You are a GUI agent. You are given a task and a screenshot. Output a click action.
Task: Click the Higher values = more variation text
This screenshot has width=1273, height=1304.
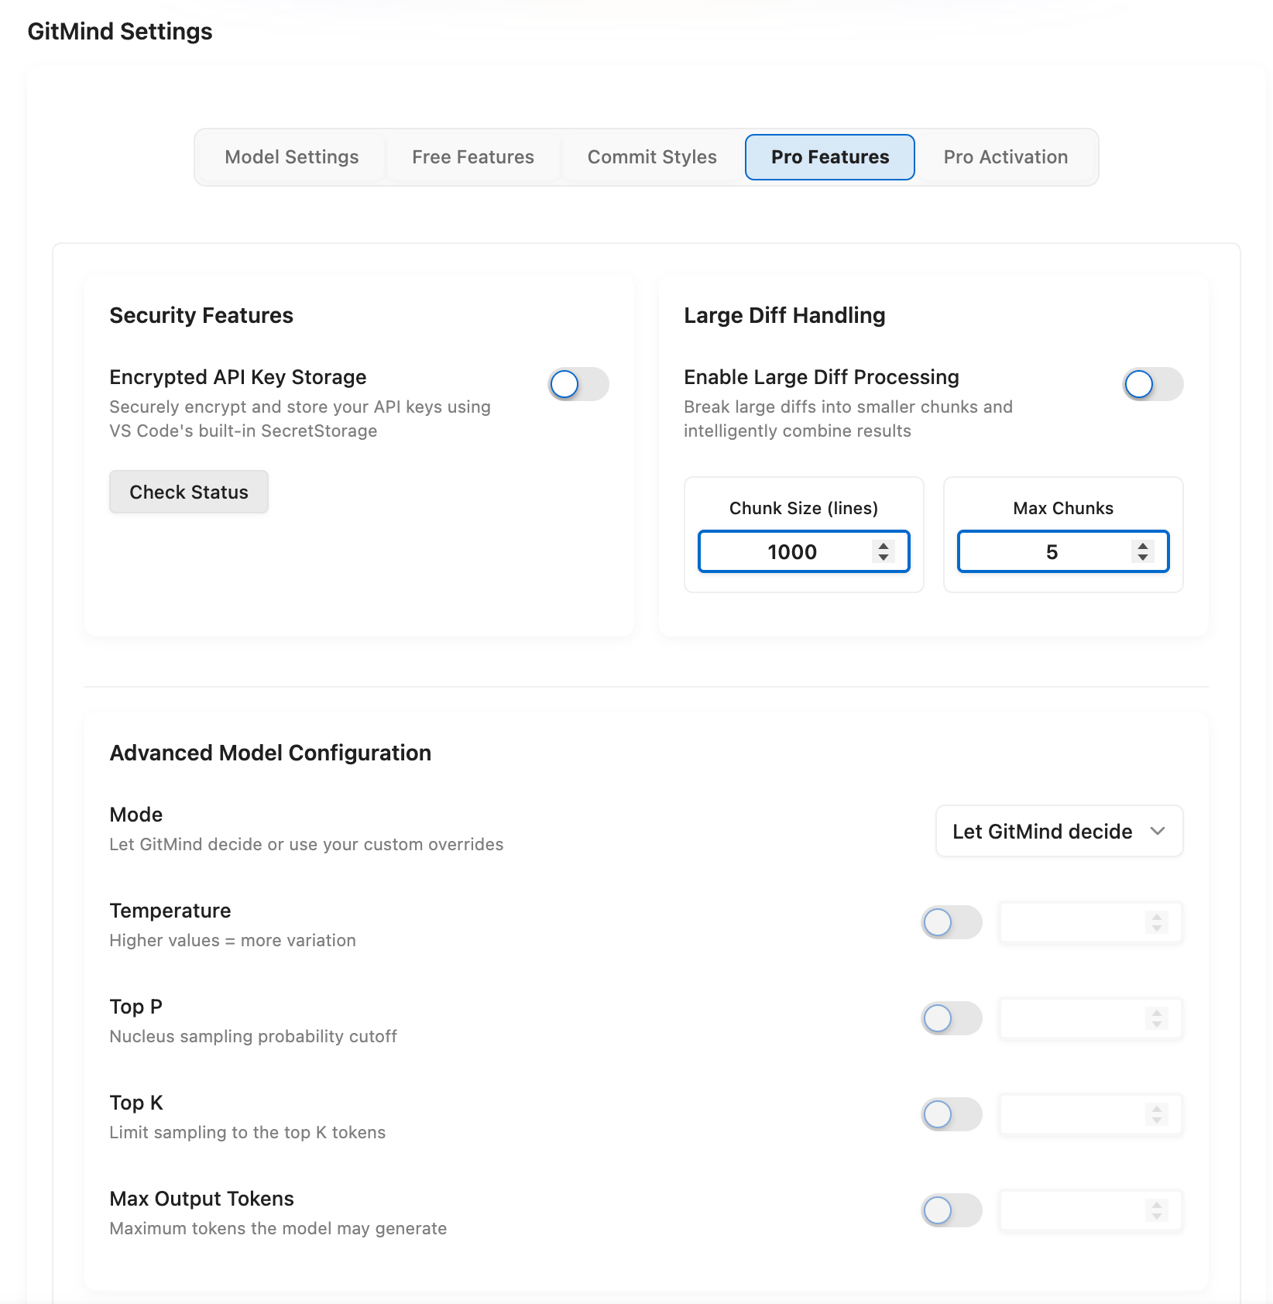tap(233, 940)
